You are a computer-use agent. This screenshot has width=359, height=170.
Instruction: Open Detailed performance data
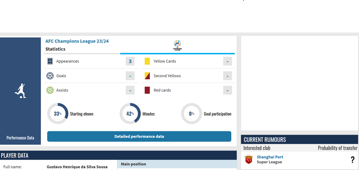139,137
